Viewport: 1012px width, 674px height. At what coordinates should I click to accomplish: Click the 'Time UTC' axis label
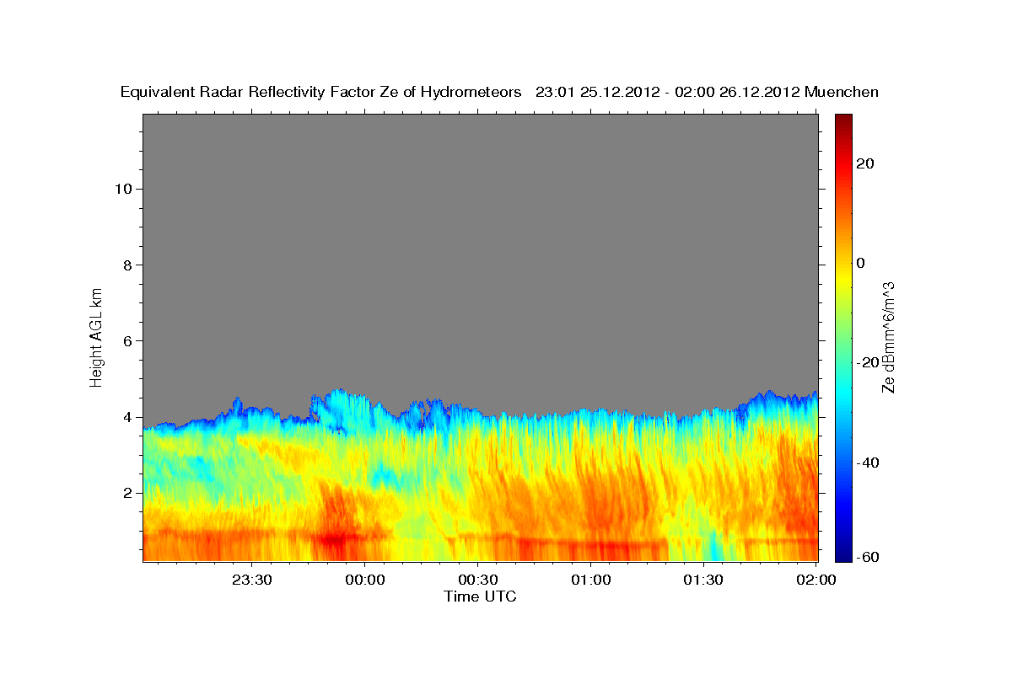pos(480,596)
